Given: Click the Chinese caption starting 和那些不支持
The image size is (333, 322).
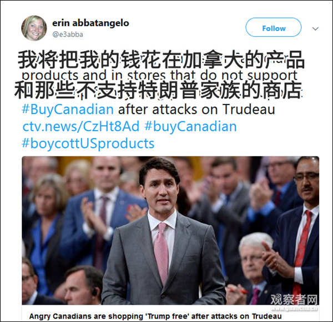Looking at the screenshot, I should pyautogui.click(x=158, y=90).
